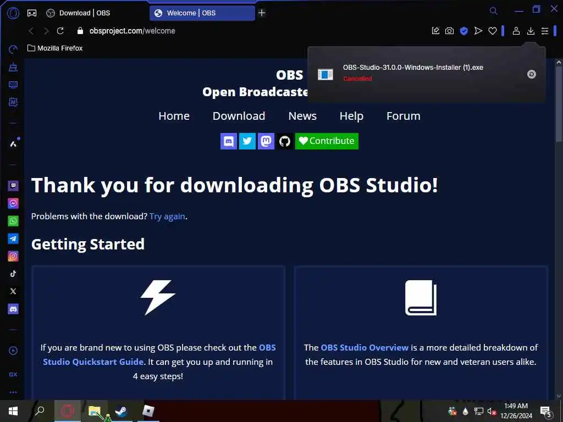Image resolution: width=563 pixels, height=422 pixels.
Task: Open Discord in the sidebar
Action: (13, 309)
